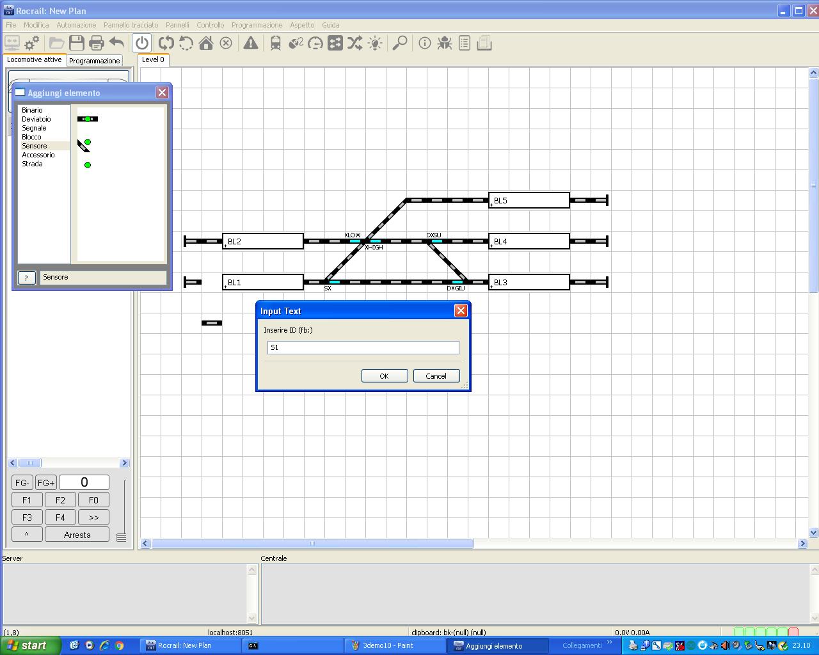This screenshot has height=655, width=819.
Task: Click the two-arrow automatic mode cycle icon
Action: tap(166, 43)
